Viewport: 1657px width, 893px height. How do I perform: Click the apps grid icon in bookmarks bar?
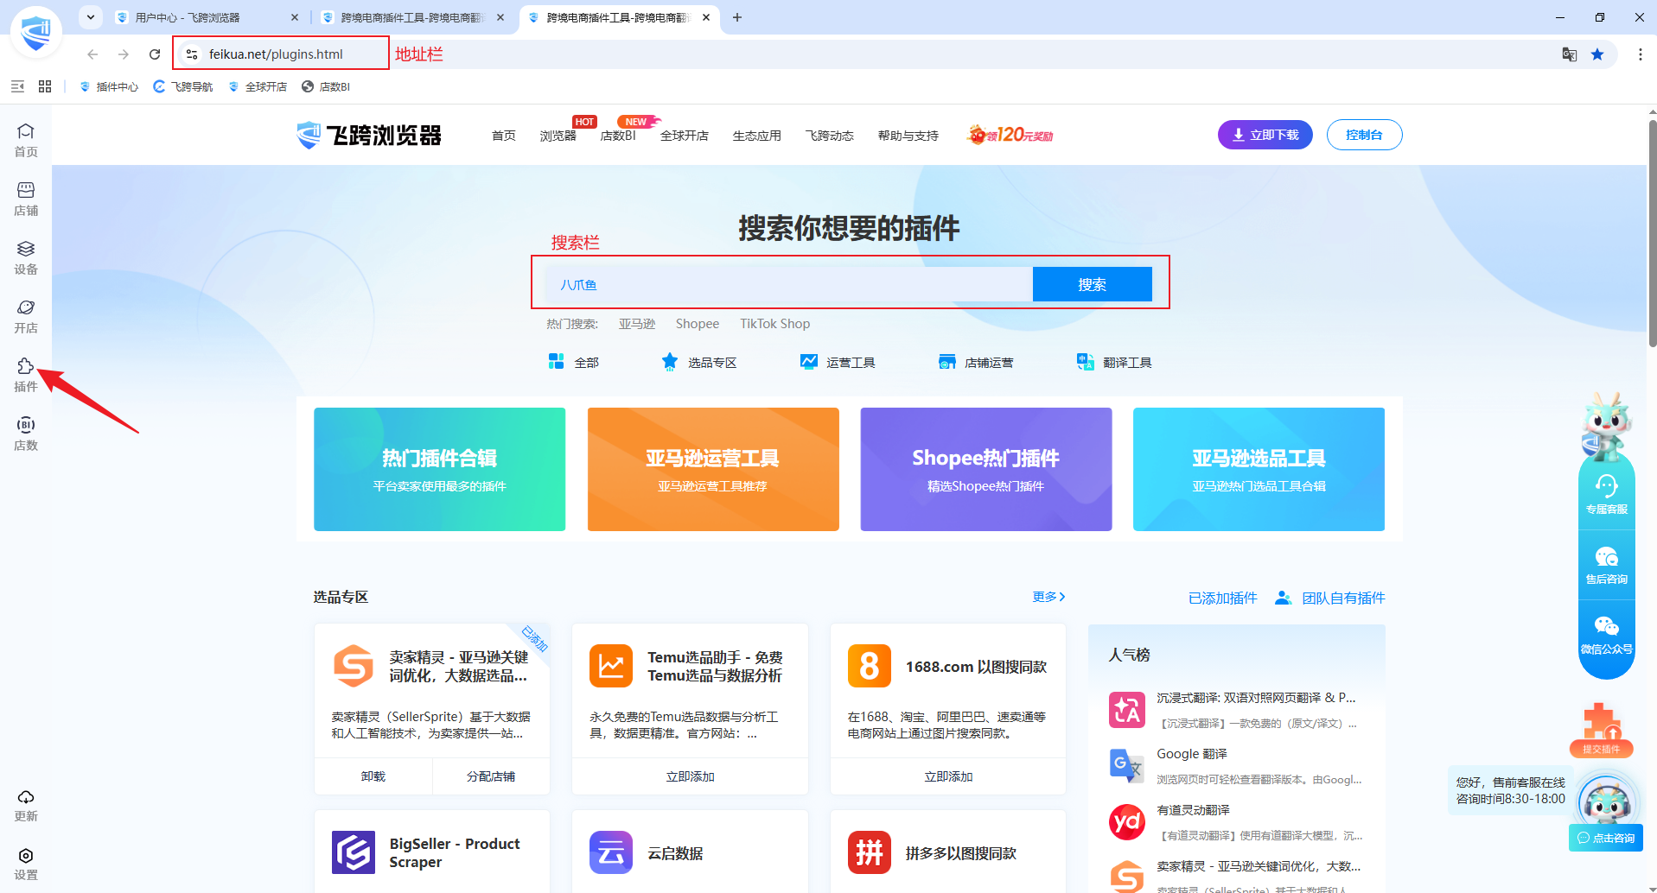click(45, 86)
